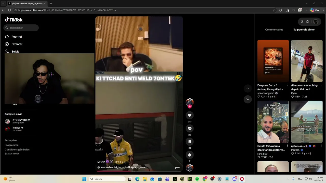This screenshot has width=326, height=183.
Task: Open the Faris Star author link
Action: click(x=262, y=154)
